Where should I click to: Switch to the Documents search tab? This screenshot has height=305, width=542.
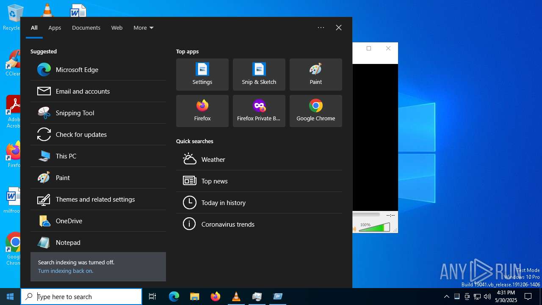[x=86, y=28]
